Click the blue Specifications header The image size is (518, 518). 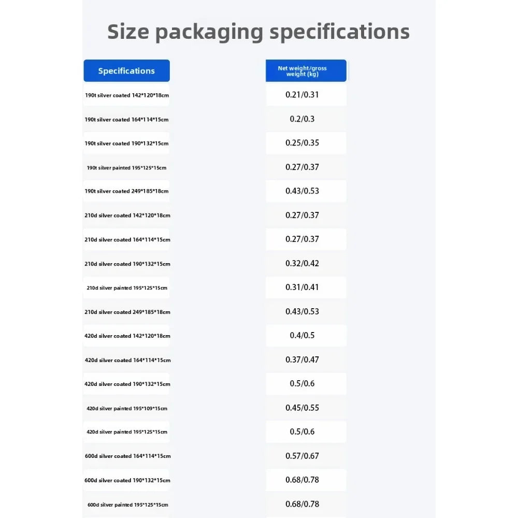[x=126, y=70]
